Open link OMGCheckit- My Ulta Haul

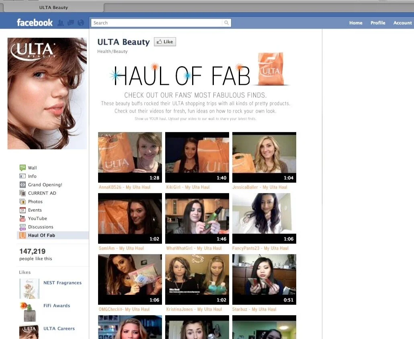tap(124, 309)
